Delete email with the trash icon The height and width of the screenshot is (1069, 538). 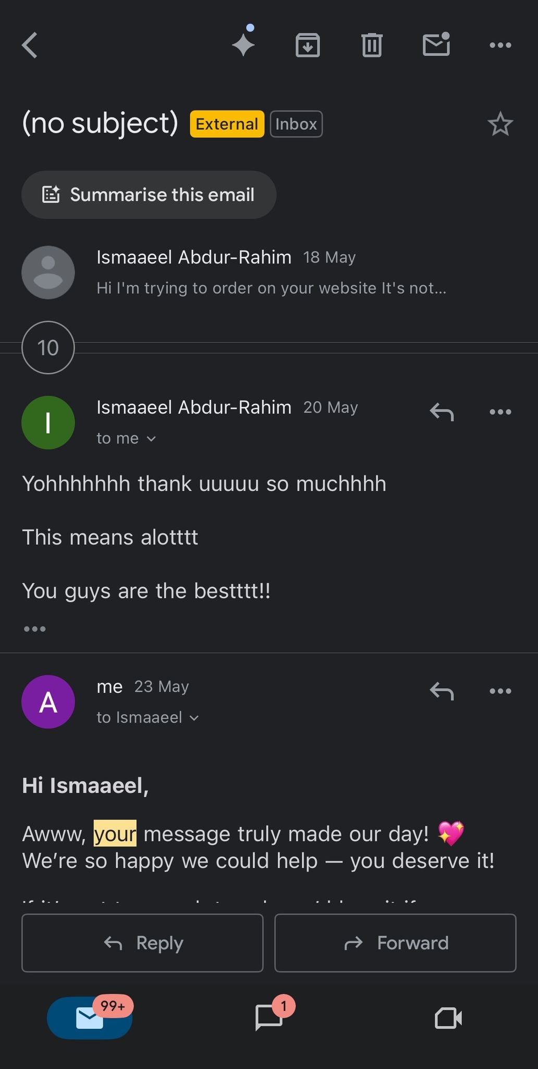(372, 45)
